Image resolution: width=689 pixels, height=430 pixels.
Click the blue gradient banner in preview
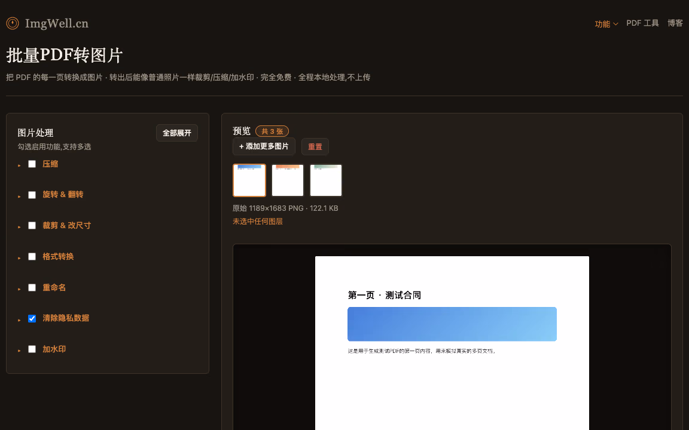452,324
